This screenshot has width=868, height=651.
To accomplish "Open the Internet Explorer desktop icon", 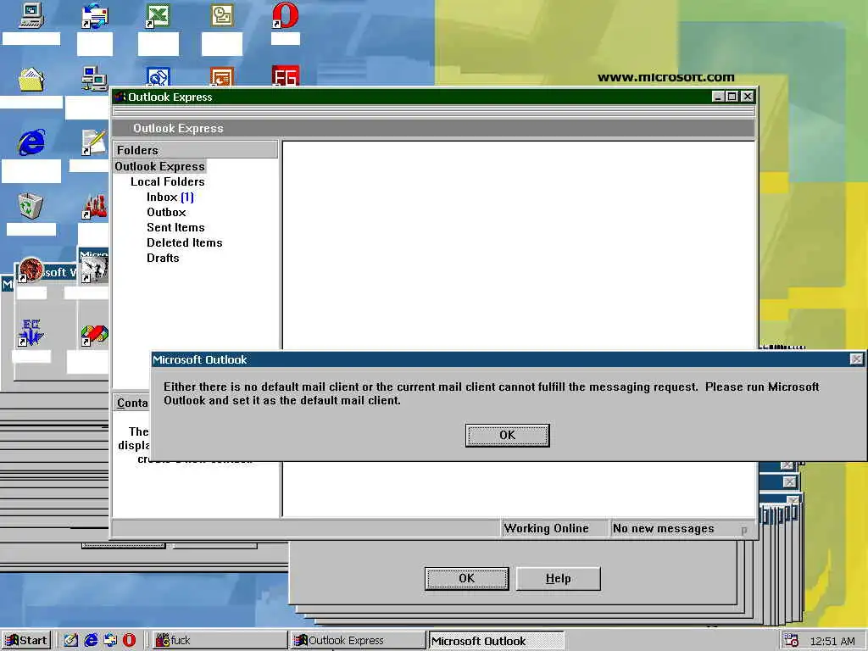I will tap(31, 142).
